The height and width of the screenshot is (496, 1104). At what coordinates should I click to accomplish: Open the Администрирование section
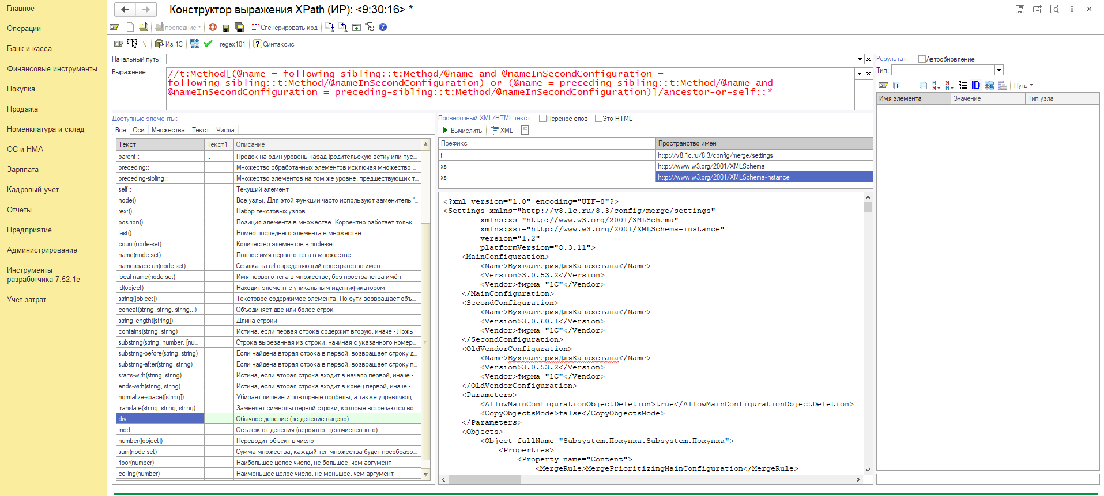coord(42,250)
